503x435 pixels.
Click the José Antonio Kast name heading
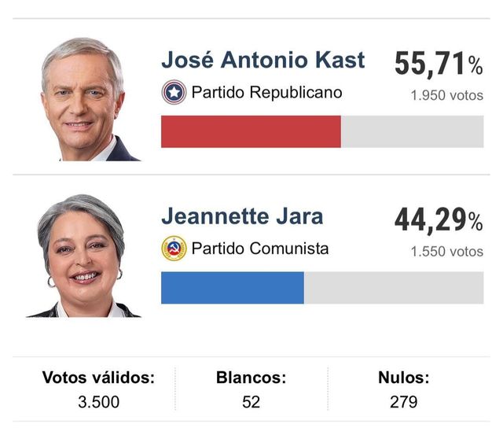click(263, 60)
